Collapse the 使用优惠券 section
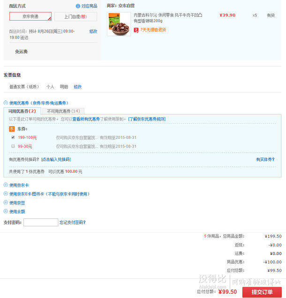Screen dimensions: 286x298 tap(6, 103)
